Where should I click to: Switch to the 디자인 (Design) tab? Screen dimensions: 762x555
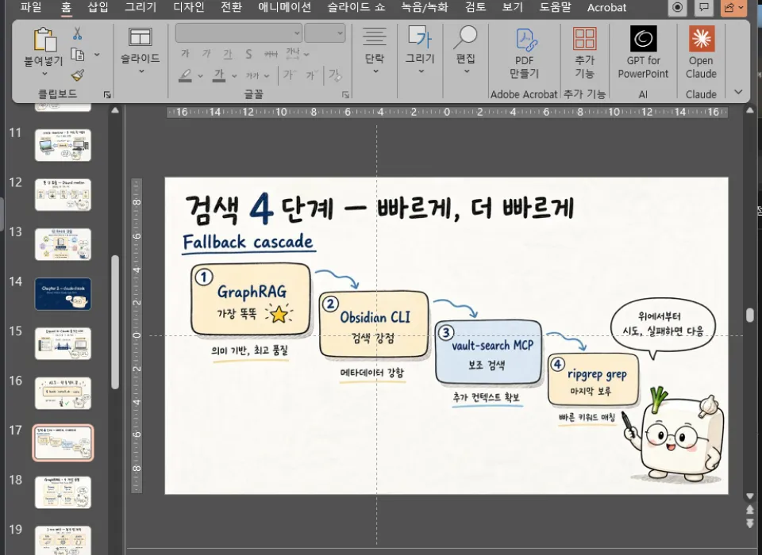coord(189,7)
